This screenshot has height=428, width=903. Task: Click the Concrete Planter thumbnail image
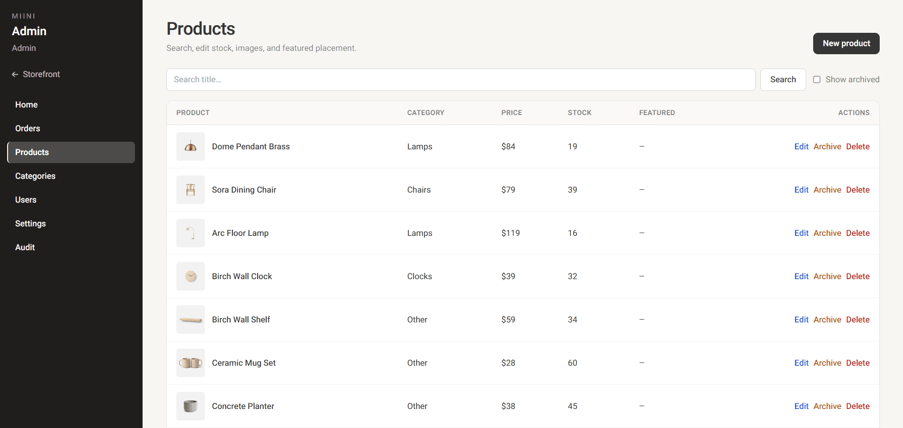191,406
